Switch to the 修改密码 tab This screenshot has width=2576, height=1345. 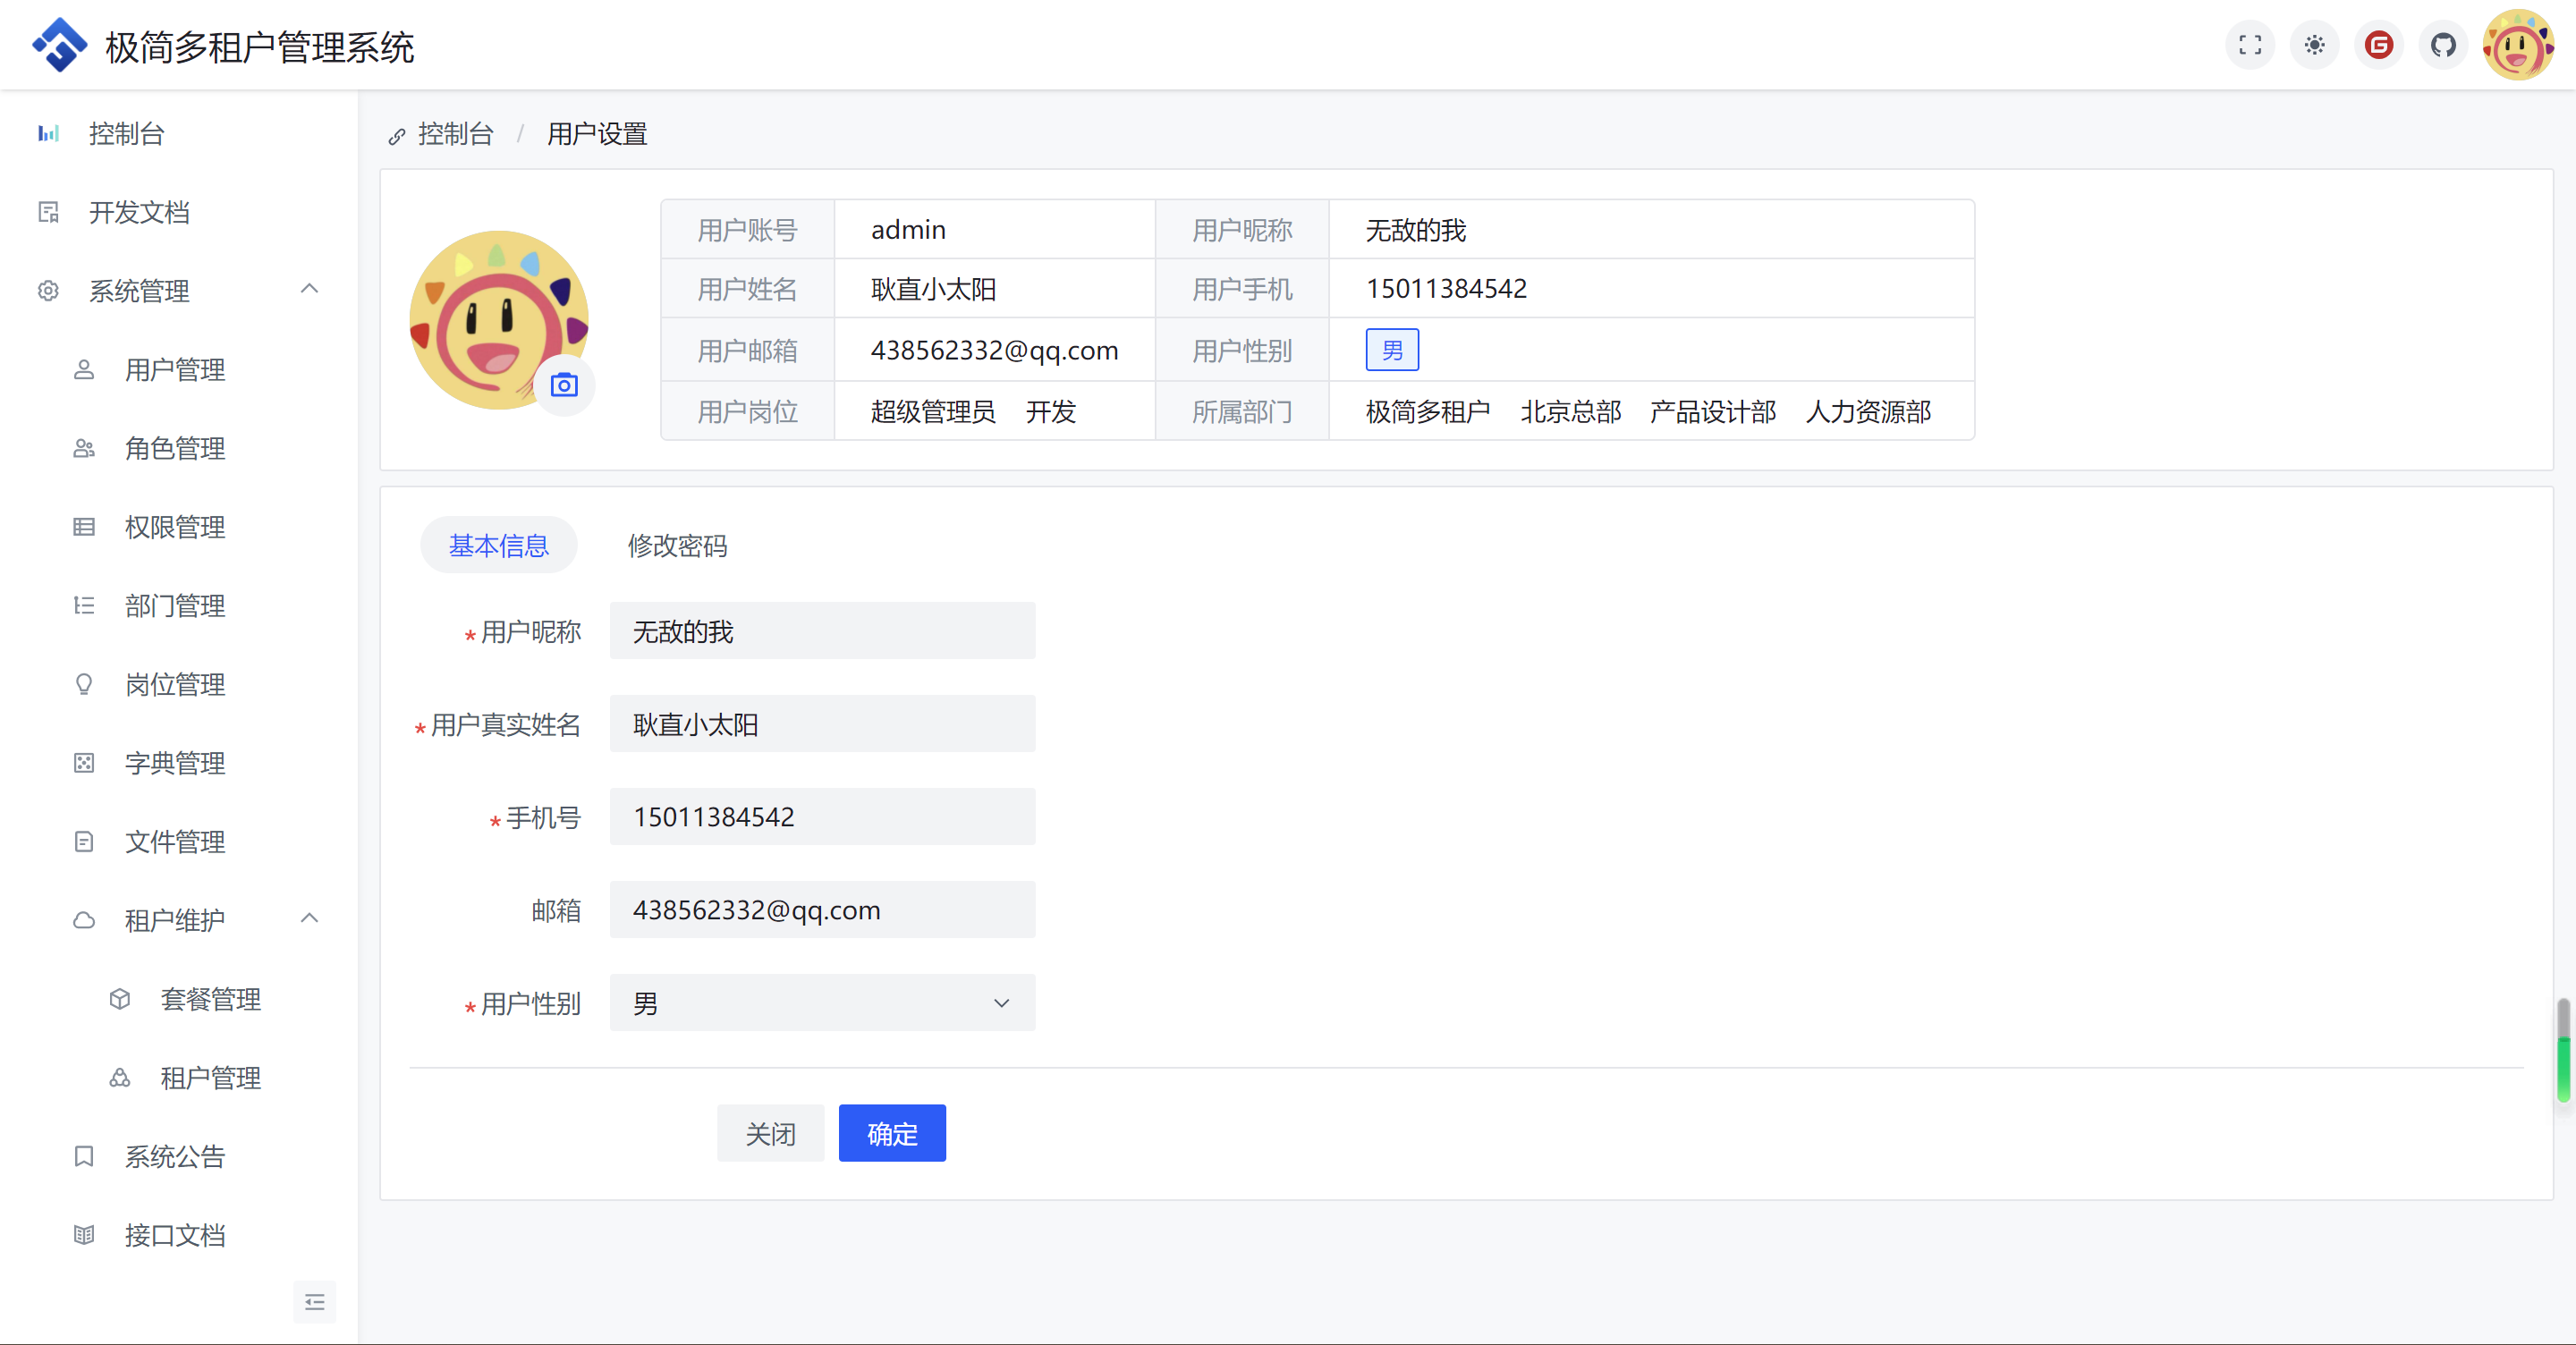pos(677,546)
